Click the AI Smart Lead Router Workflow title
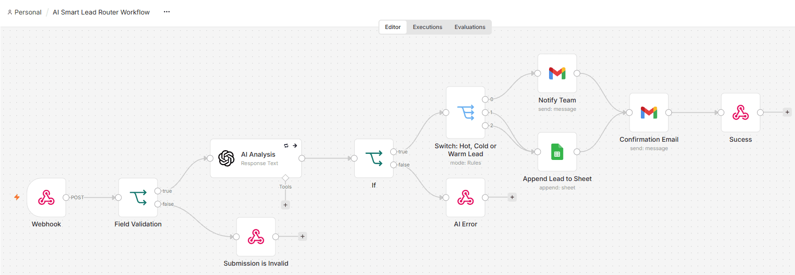 click(101, 12)
